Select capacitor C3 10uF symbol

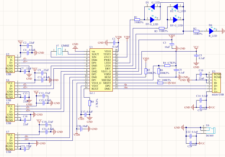(x=172, y=44)
